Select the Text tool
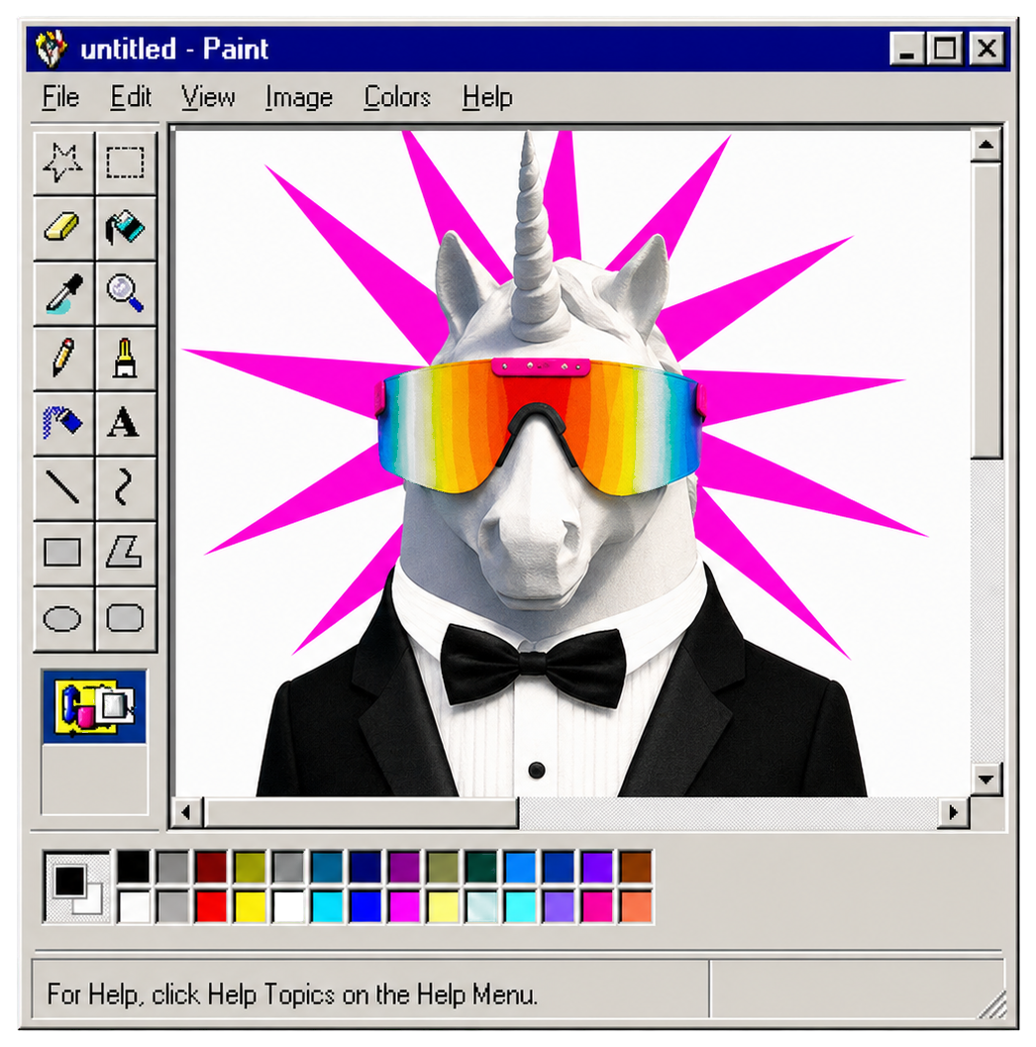This screenshot has width=1036, height=1047. click(126, 422)
